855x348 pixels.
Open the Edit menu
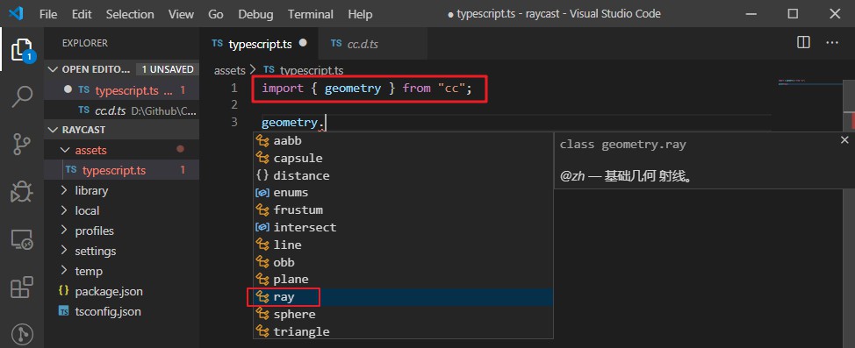point(82,14)
